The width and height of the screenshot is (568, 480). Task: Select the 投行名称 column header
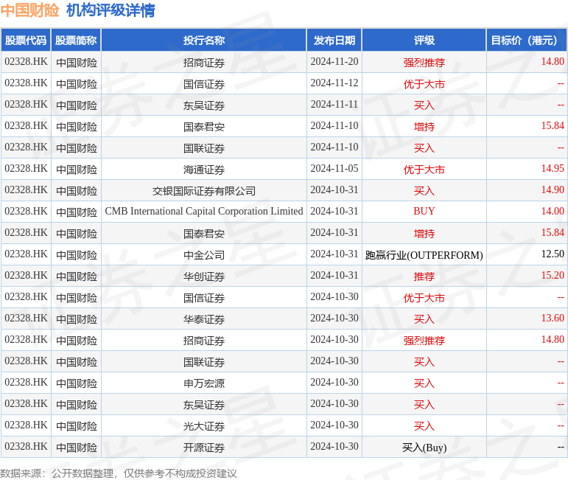[204, 41]
